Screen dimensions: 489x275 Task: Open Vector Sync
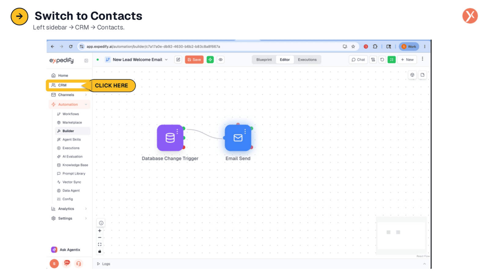tap(72, 182)
